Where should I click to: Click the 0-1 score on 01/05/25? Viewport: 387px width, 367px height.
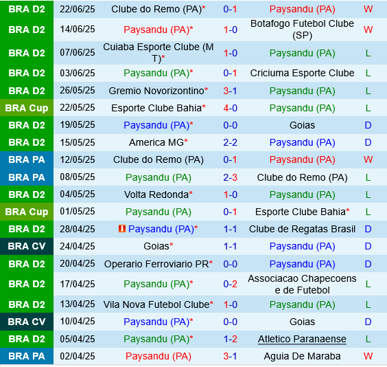(230, 212)
